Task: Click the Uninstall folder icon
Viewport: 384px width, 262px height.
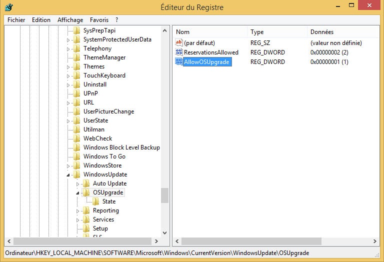Action: pyautogui.click(x=77, y=84)
